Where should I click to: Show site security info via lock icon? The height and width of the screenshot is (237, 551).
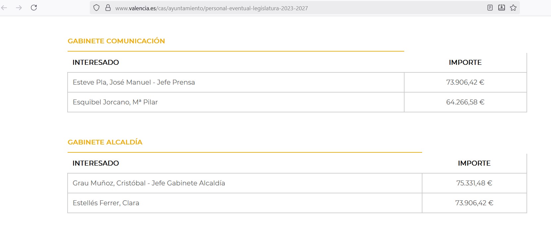point(108,8)
